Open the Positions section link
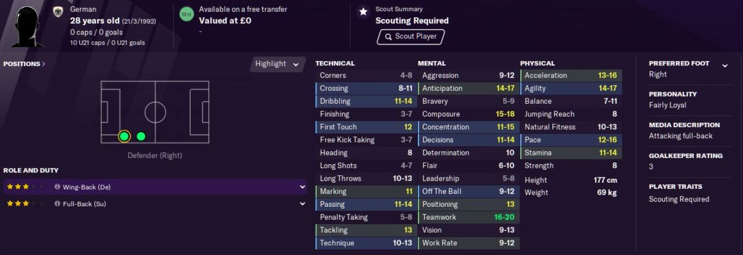Screen dimensions: 743x255 point(24,64)
